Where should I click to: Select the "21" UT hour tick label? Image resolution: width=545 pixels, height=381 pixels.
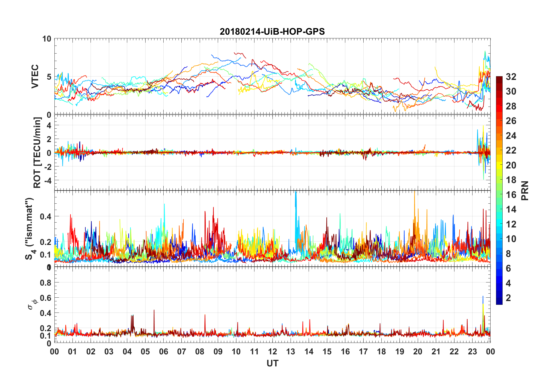[436, 351]
